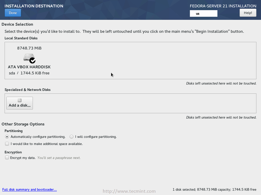Click the Encryption section label

coord(13,152)
